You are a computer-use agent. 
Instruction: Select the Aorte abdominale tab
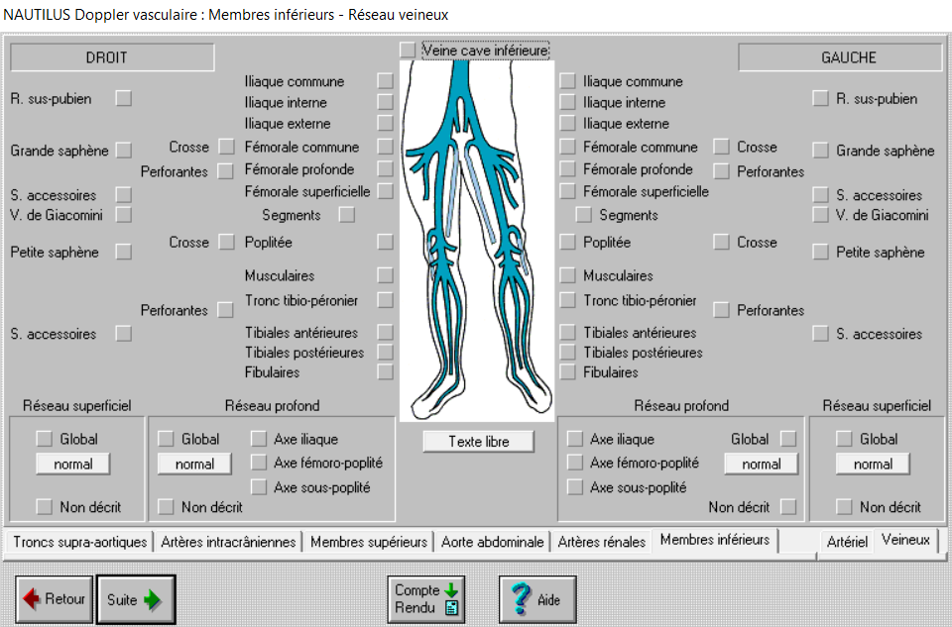[493, 542]
